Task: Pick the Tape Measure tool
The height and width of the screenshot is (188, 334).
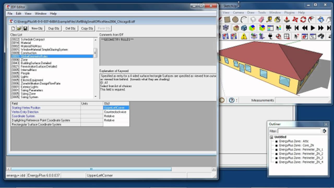Action: (269, 20)
